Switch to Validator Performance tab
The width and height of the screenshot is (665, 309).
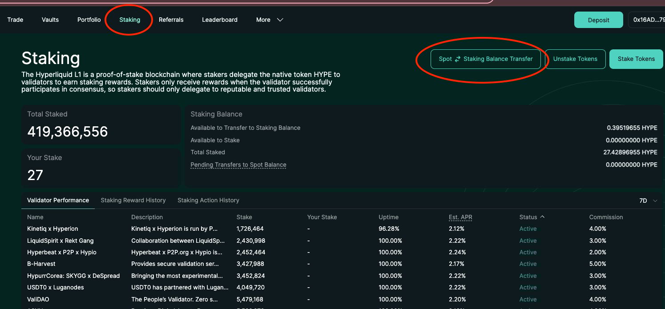[x=58, y=200]
